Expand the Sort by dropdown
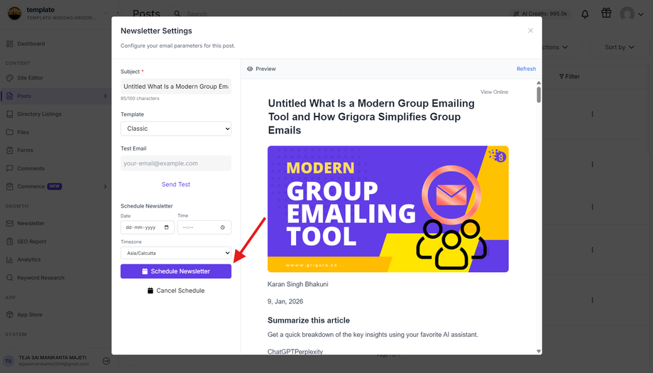The height and width of the screenshot is (373, 653). pyautogui.click(x=619, y=47)
